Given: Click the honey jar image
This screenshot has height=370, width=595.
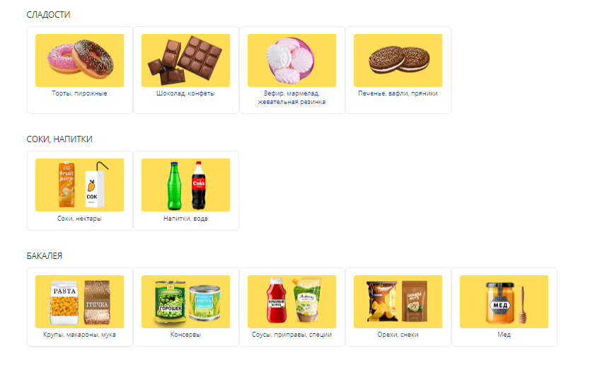Looking at the screenshot, I should (504, 301).
